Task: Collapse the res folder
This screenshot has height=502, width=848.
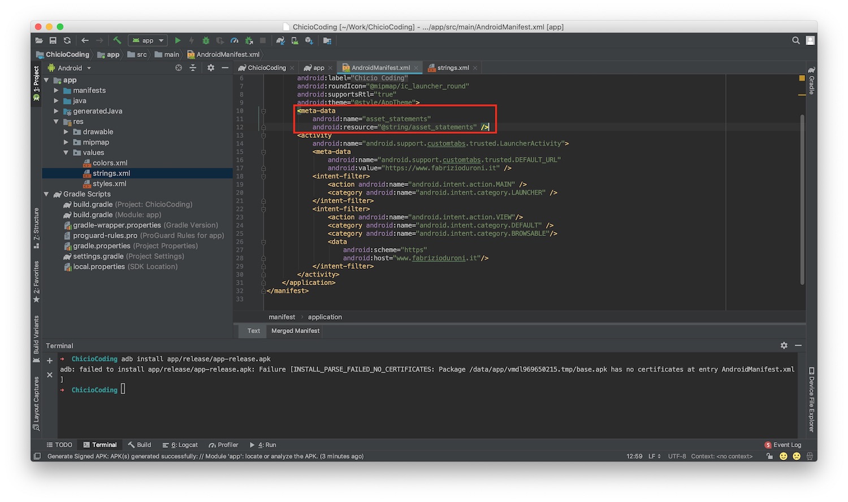Action: click(x=56, y=121)
